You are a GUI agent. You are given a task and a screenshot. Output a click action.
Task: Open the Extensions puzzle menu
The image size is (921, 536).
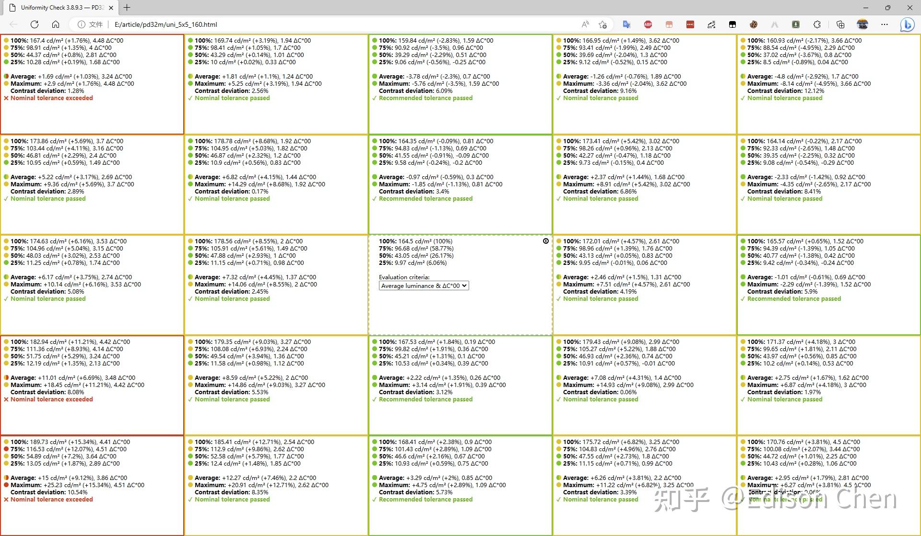point(817,24)
